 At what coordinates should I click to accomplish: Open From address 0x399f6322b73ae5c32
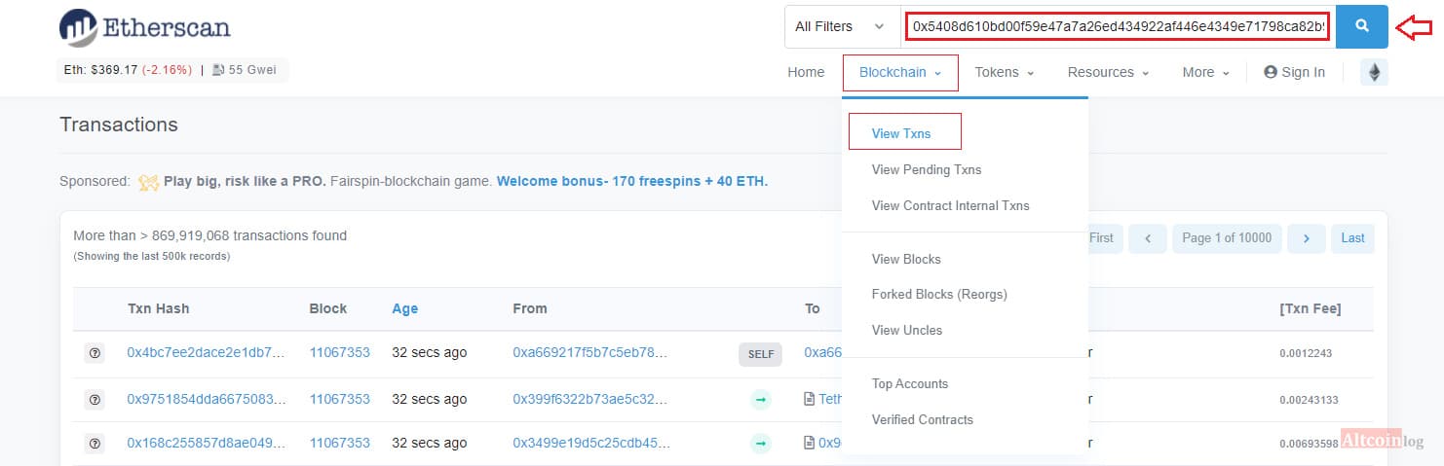pos(590,398)
